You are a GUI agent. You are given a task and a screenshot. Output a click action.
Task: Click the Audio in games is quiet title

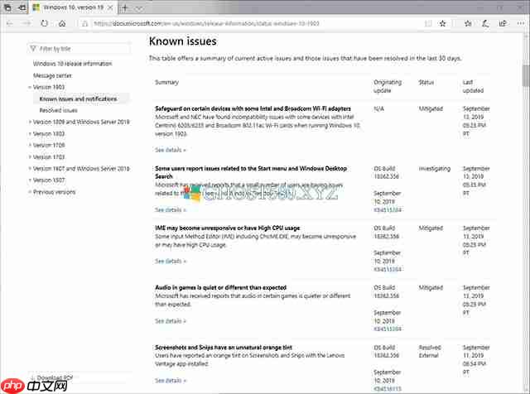tap(221, 287)
